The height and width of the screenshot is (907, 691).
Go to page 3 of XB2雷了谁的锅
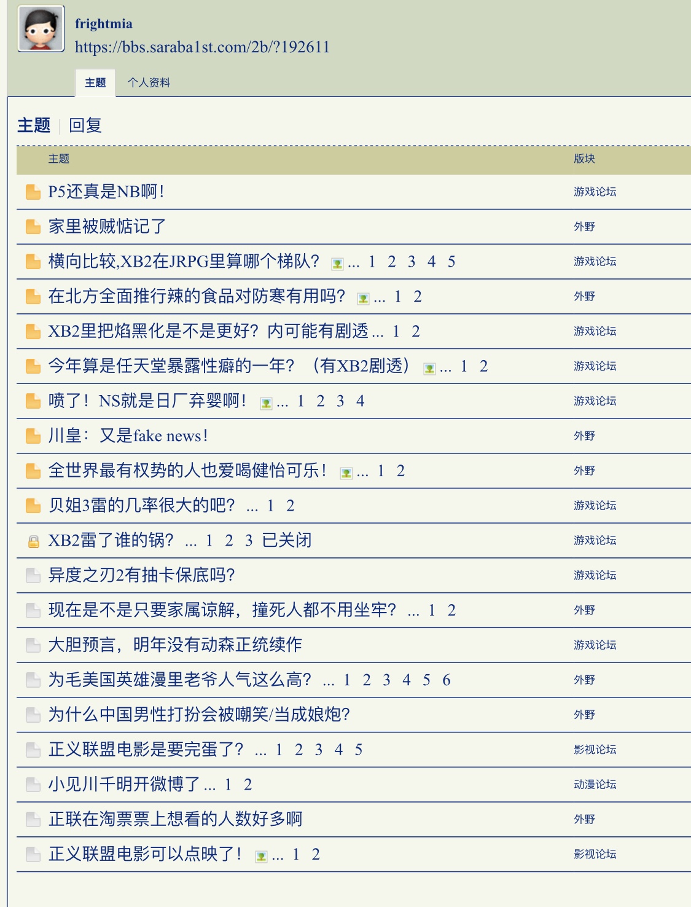pyautogui.click(x=249, y=541)
